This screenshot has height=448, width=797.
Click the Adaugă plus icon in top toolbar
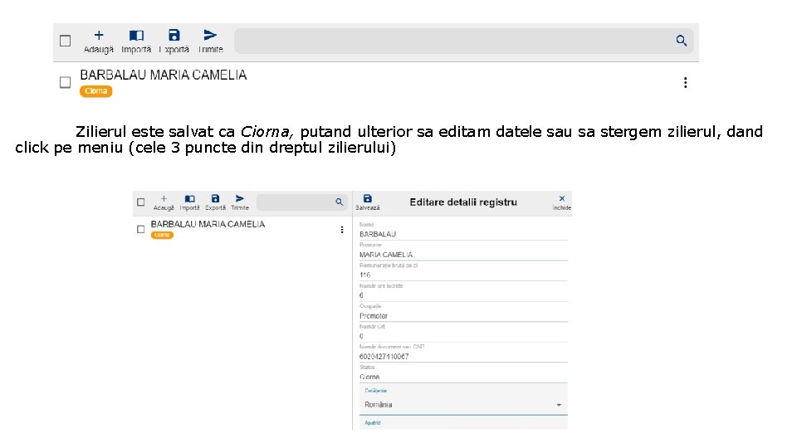99,36
